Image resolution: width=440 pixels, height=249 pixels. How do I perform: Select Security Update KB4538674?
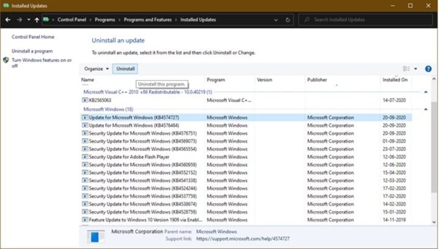tap(246, 204)
